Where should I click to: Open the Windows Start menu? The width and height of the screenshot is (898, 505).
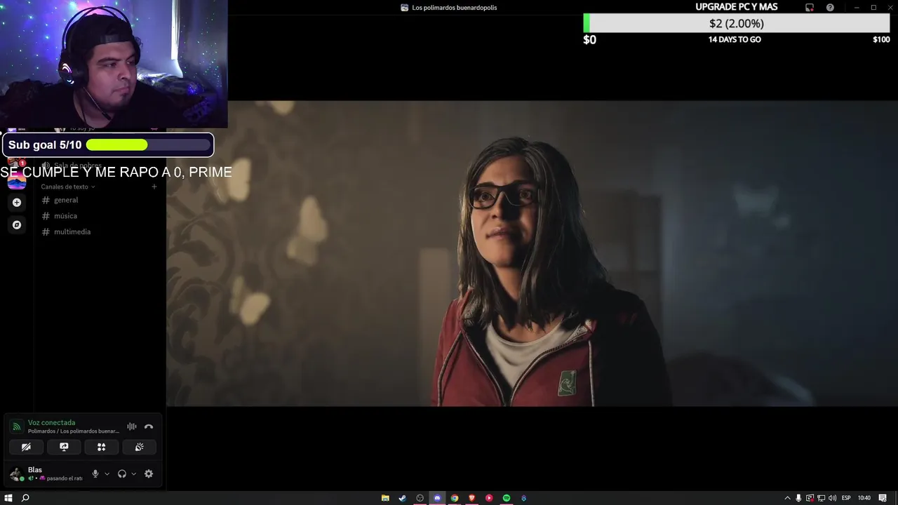tap(8, 498)
